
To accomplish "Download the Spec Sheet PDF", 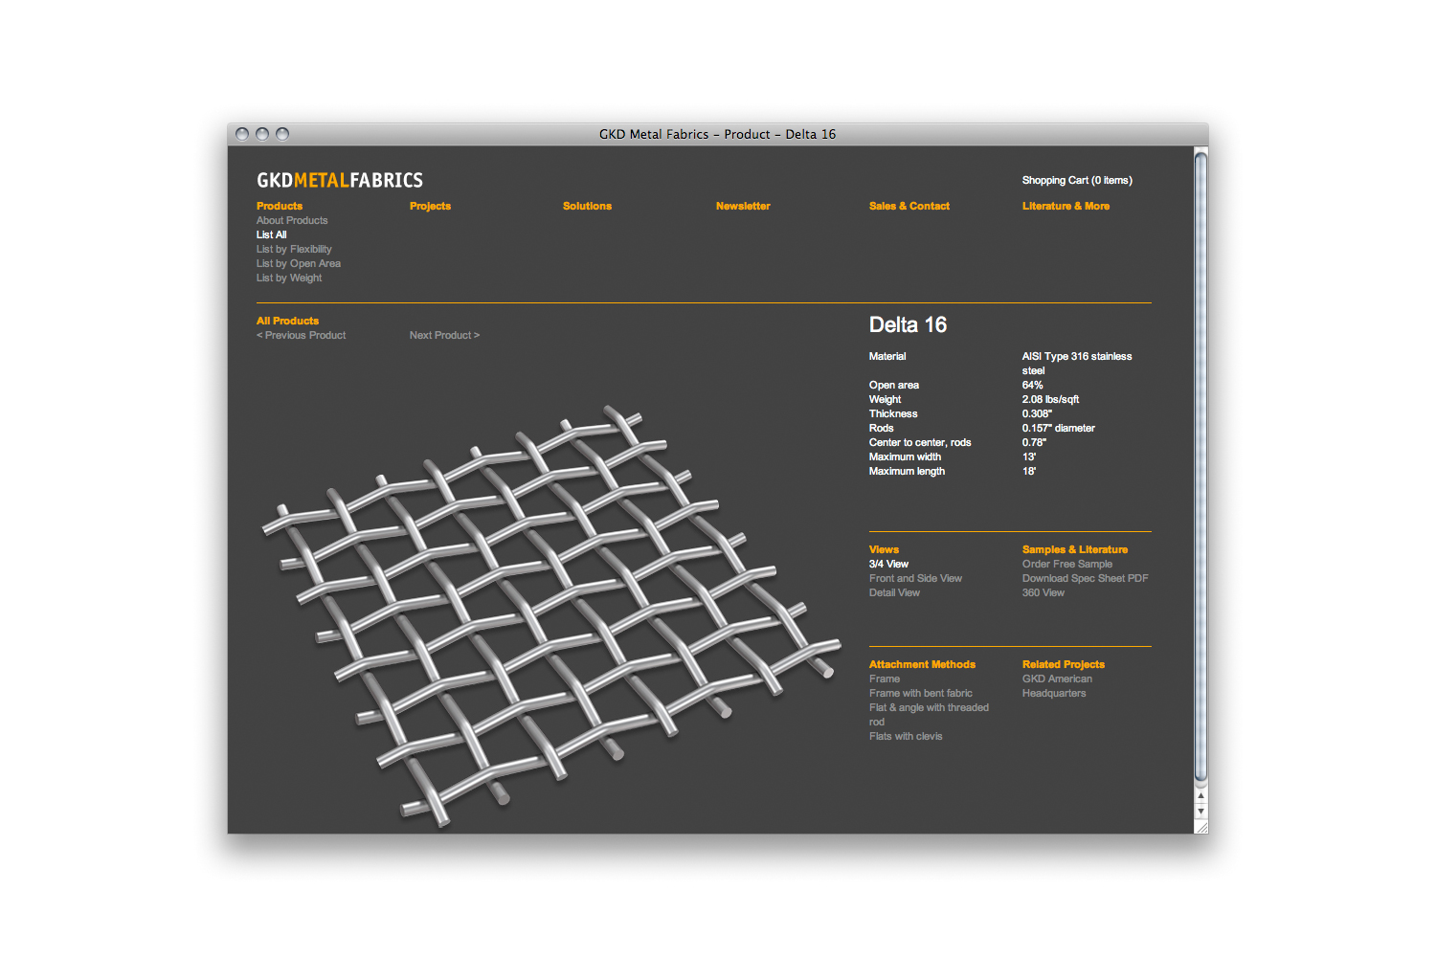I will coord(1085,578).
